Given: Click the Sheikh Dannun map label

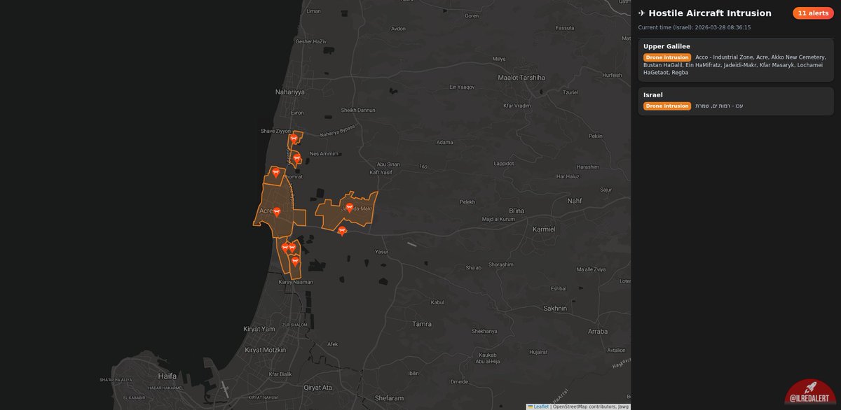Looking at the screenshot, I should pos(358,110).
